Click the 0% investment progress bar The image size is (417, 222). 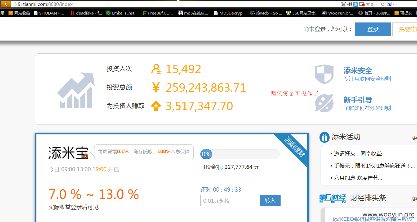[240, 154]
